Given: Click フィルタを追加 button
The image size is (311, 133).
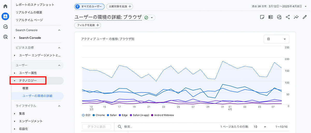Looking at the screenshot, I should pyautogui.click(x=88, y=25).
